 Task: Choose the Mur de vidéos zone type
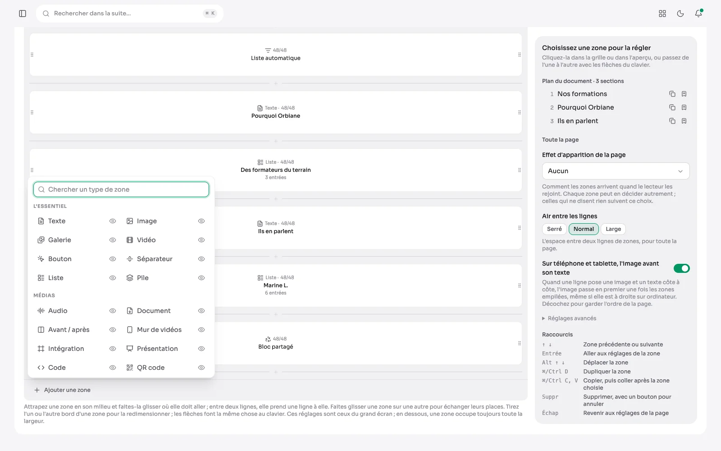[159, 330]
